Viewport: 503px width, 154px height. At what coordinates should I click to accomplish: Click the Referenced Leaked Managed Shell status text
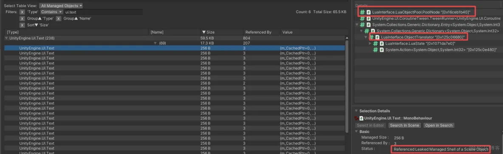coord(441,149)
